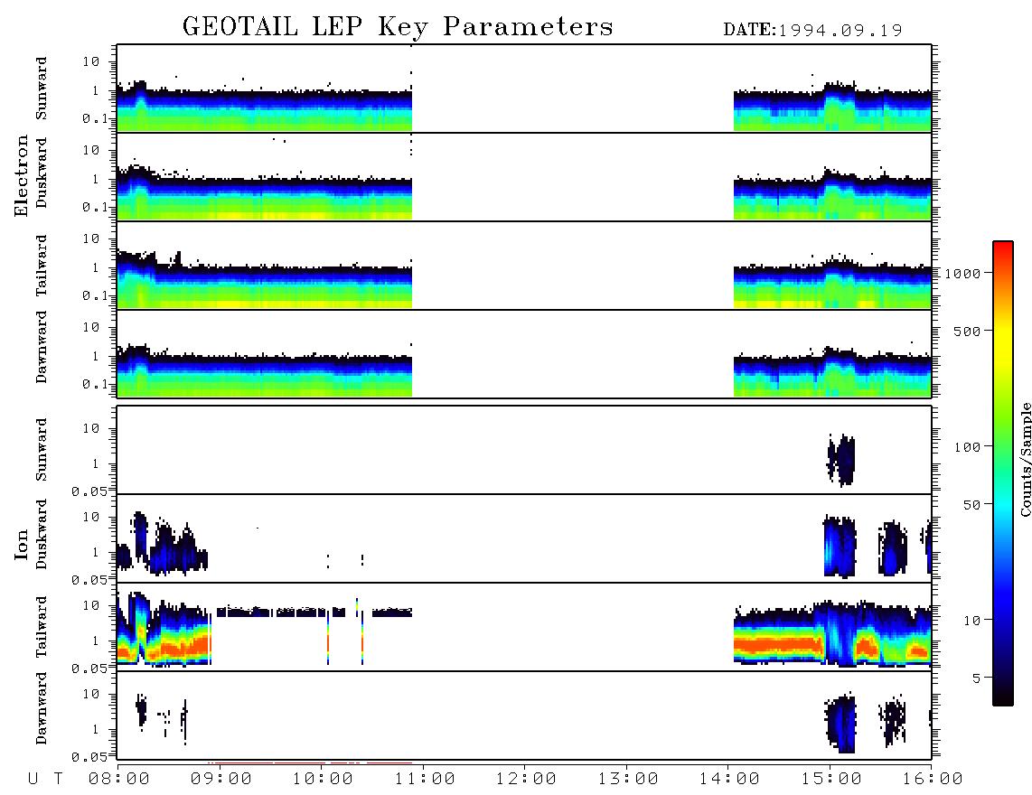The width and height of the screenshot is (1032, 795).
Task: Select the 16:00 time tick label
Action: click(932, 780)
